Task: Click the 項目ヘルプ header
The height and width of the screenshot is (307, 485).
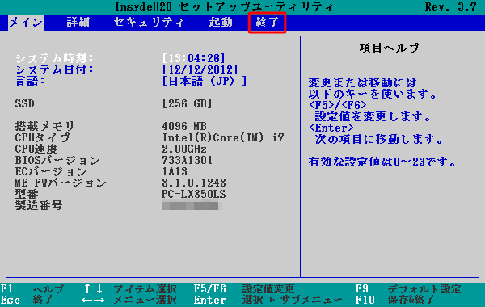Action: click(x=390, y=48)
